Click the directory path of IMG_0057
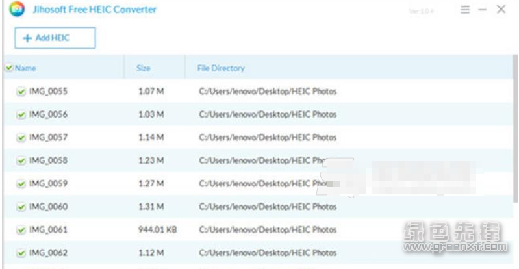The image size is (519, 269). point(268,137)
